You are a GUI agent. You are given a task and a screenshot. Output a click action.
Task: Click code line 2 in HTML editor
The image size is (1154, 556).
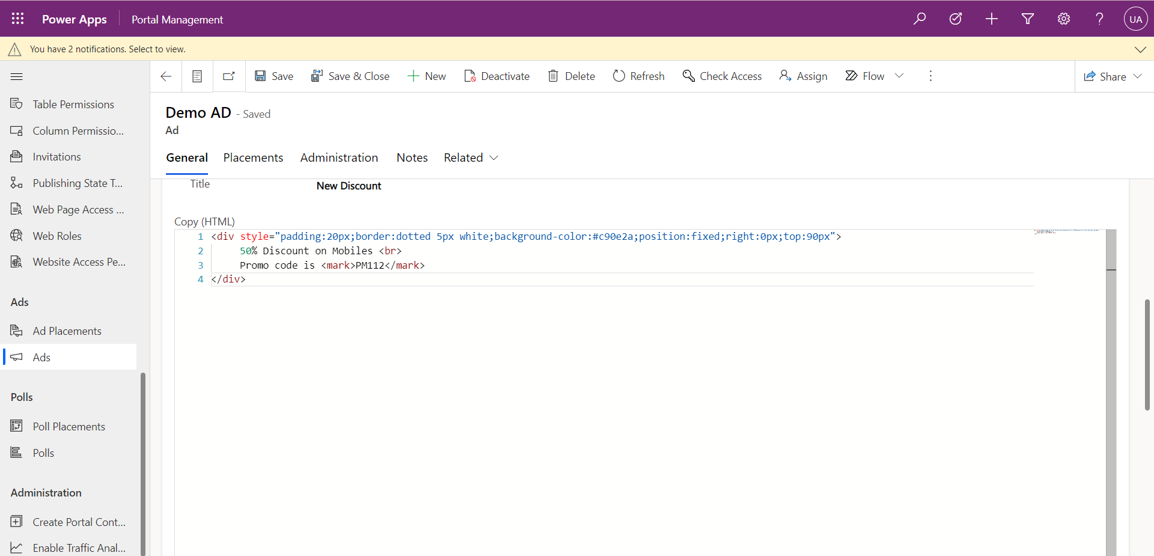tap(320, 251)
